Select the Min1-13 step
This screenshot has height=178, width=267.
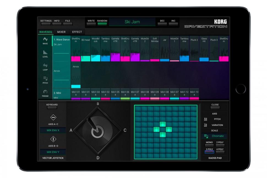click(194, 94)
